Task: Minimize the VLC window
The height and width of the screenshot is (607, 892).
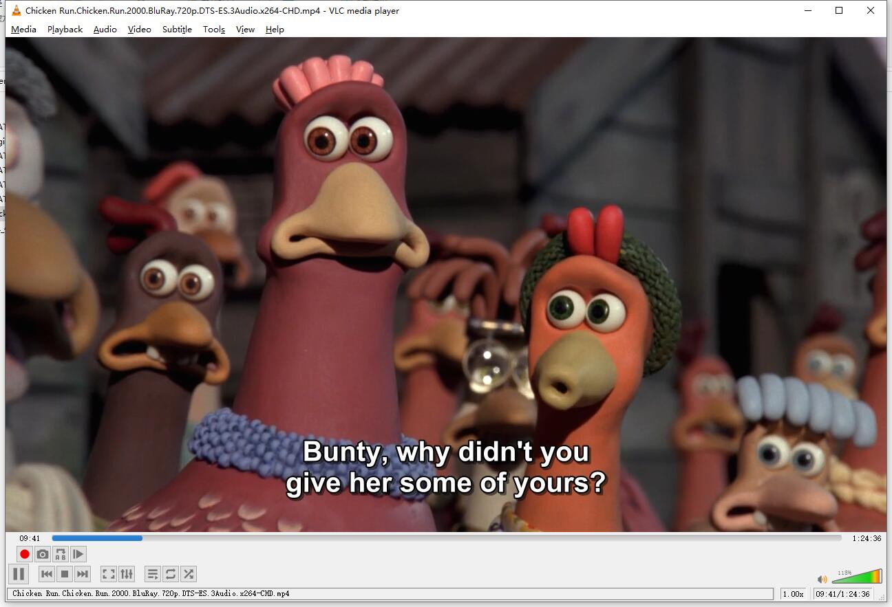Action: (x=807, y=10)
